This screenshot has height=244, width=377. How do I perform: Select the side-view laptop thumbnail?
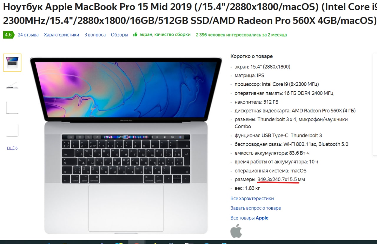(12, 85)
